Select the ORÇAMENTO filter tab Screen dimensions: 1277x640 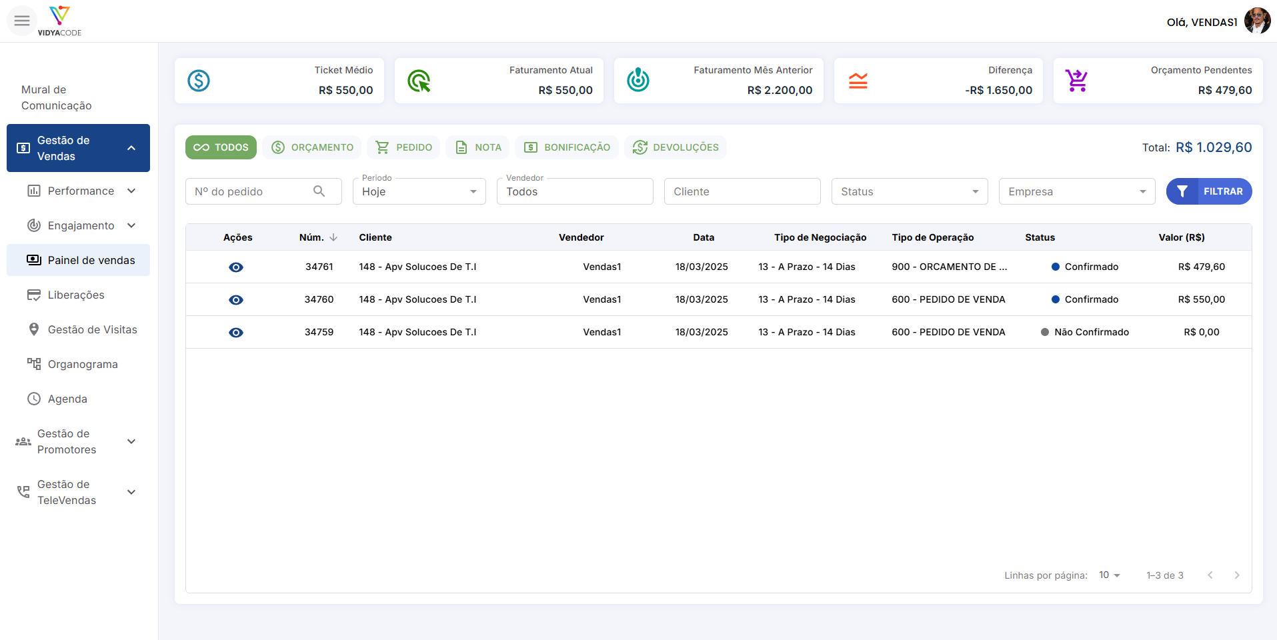[311, 147]
